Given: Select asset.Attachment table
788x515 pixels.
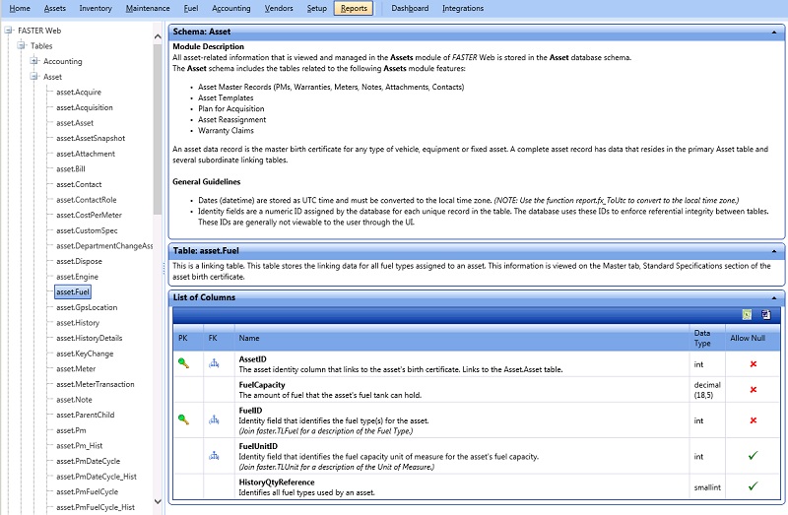Looking at the screenshot, I should [x=86, y=154].
